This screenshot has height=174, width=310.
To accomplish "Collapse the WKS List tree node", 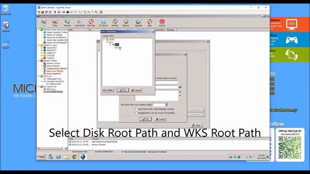I will pos(39,76).
